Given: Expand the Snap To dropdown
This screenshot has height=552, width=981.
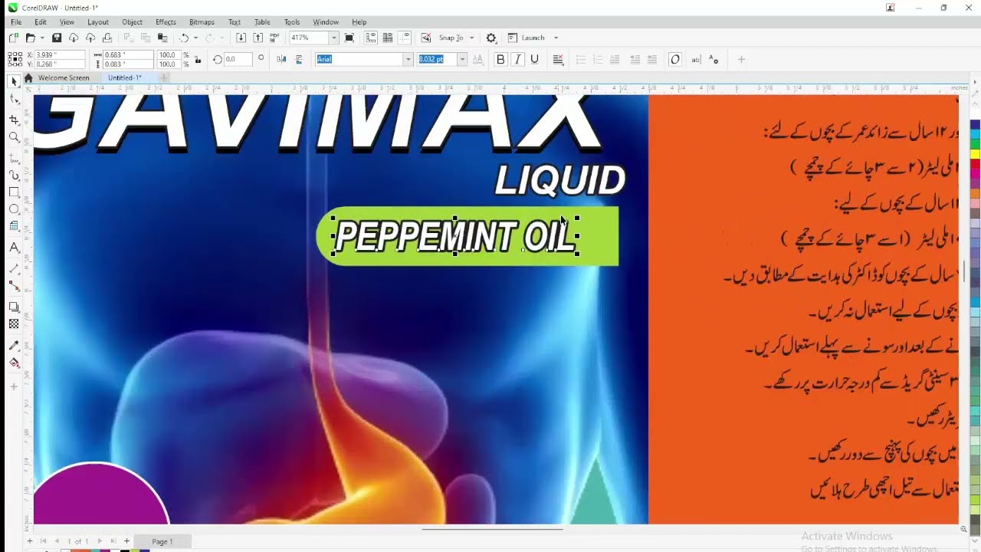Looking at the screenshot, I should point(471,38).
